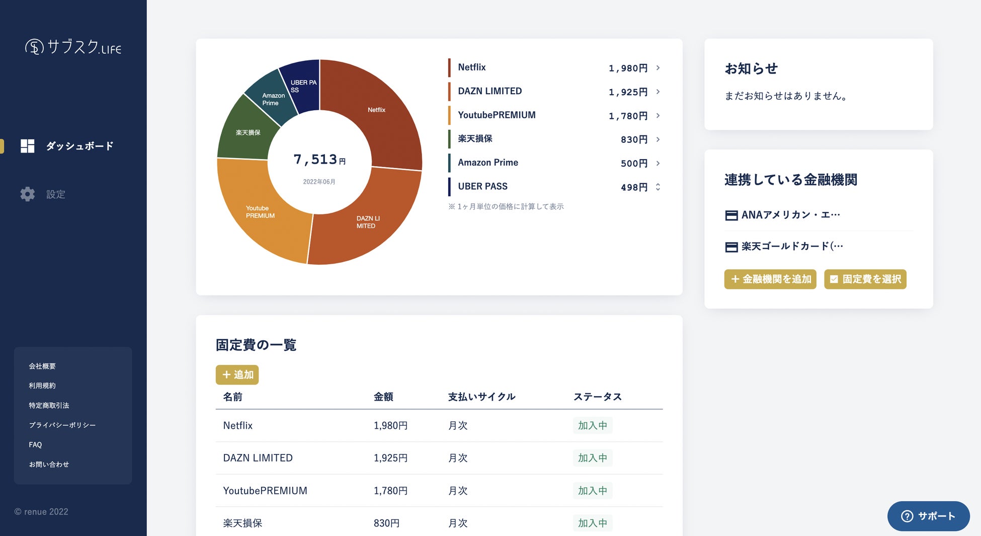Click the 加入中 badge for YoutubePREMIUM
Image resolution: width=981 pixels, height=536 pixels.
[593, 491]
